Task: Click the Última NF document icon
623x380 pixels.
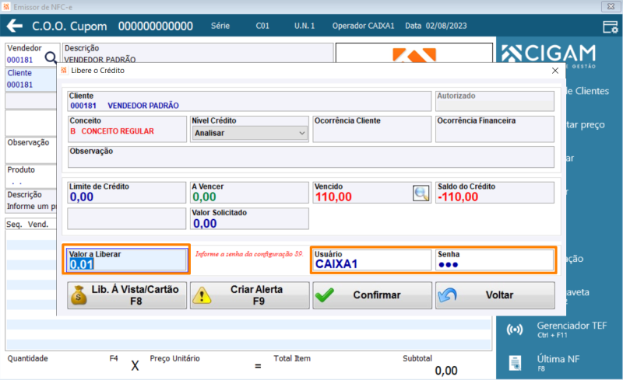Action: [x=515, y=363]
